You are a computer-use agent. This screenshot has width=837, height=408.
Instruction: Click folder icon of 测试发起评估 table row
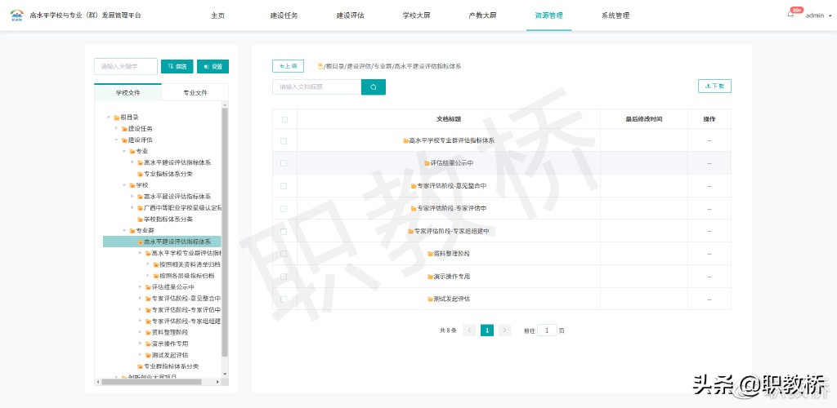coord(430,299)
